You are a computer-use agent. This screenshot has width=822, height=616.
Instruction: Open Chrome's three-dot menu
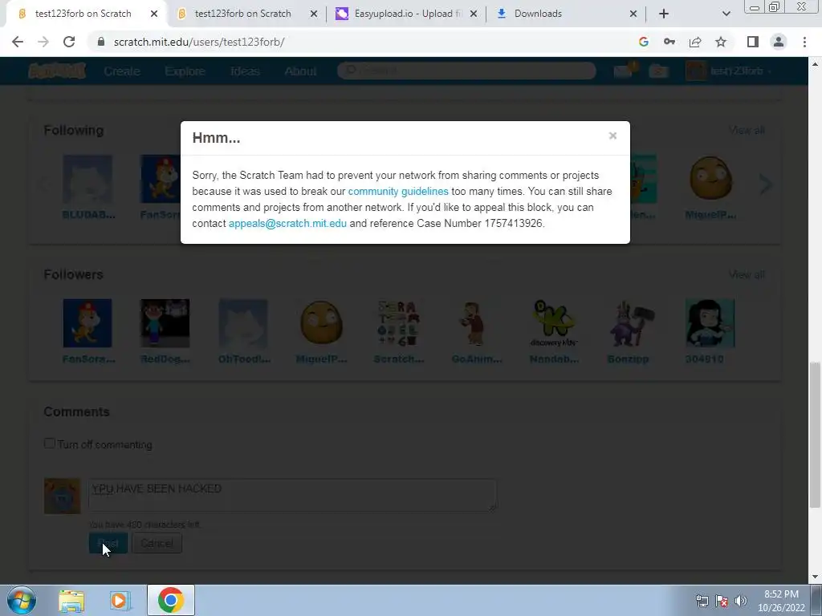(804, 42)
